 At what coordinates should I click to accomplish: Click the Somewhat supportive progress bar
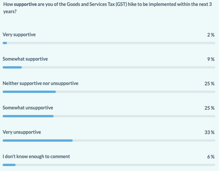pyautogui.click(x=109, y=68)
